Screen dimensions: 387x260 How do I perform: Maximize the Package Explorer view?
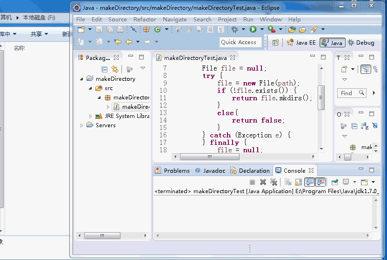coord(141,57)
